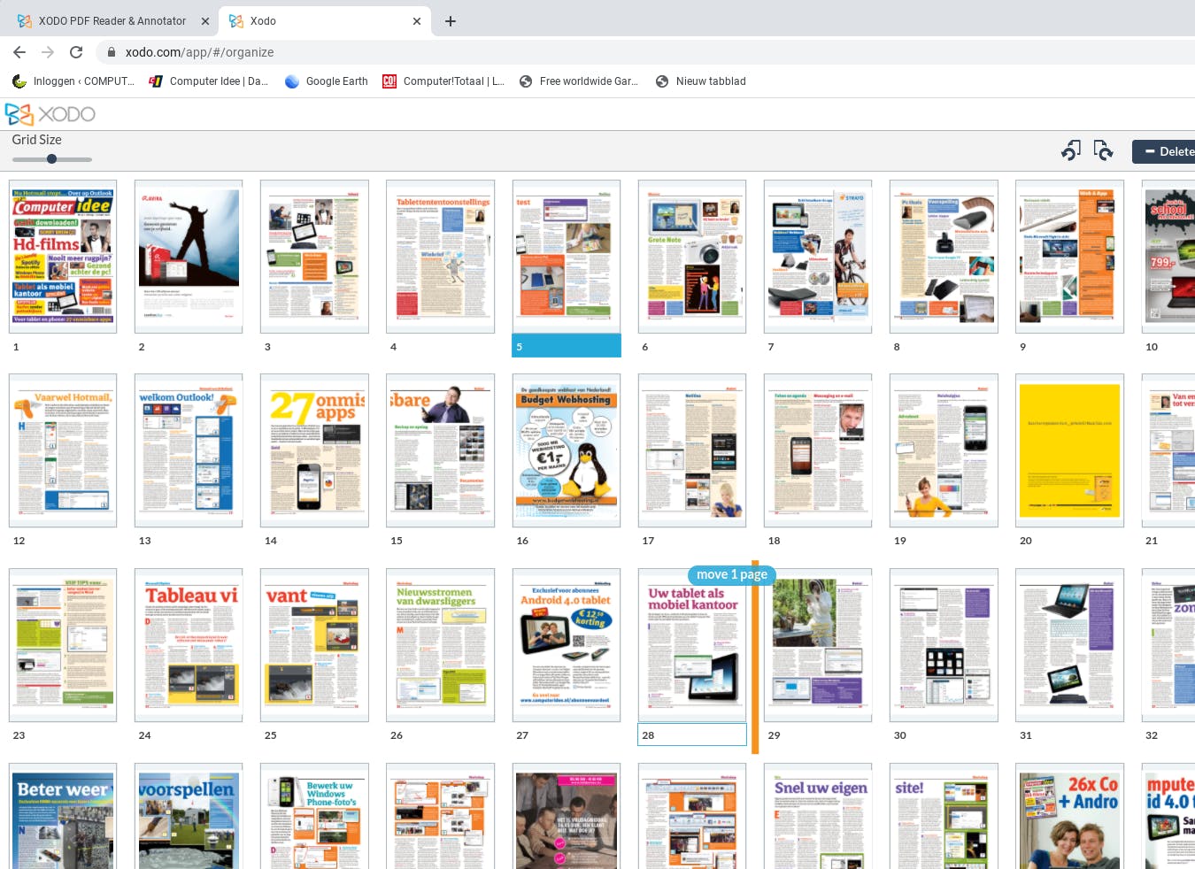This screenshot has height=869, width=1195.
Task: Select the page 21 thumbnail
Action: coord(1168,450)
